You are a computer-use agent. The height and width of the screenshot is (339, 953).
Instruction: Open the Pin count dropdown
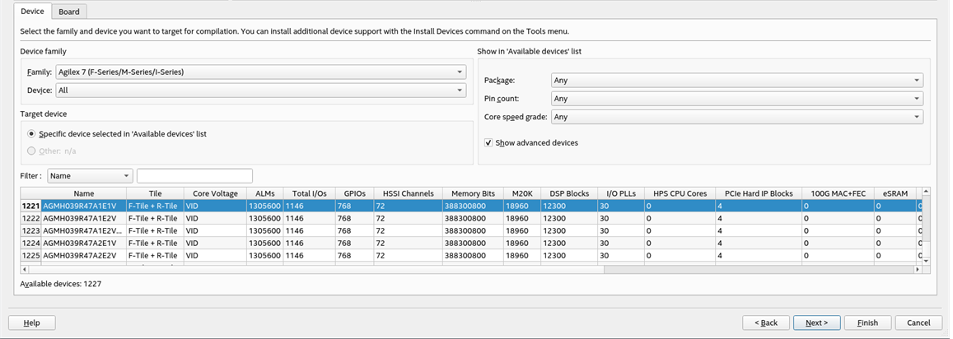[x=736, y=99]
